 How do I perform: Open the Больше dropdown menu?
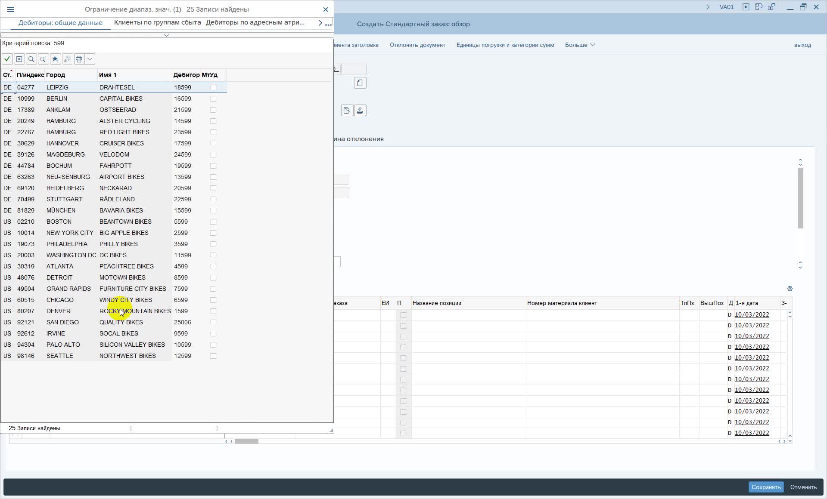[x=580, y=45]
